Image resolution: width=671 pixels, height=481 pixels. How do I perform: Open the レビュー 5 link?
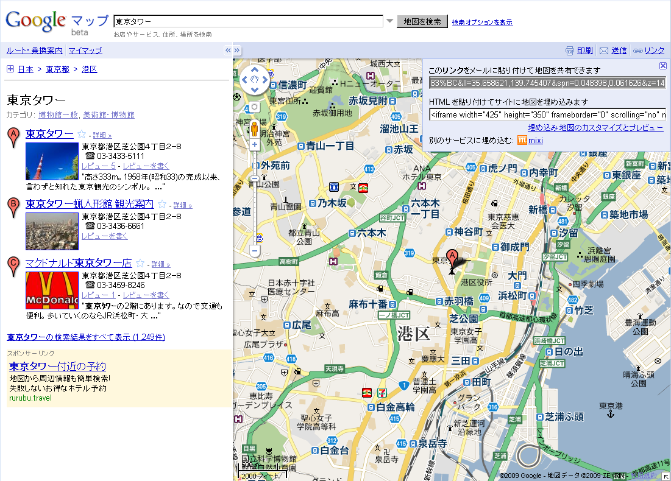click(98, 166)
